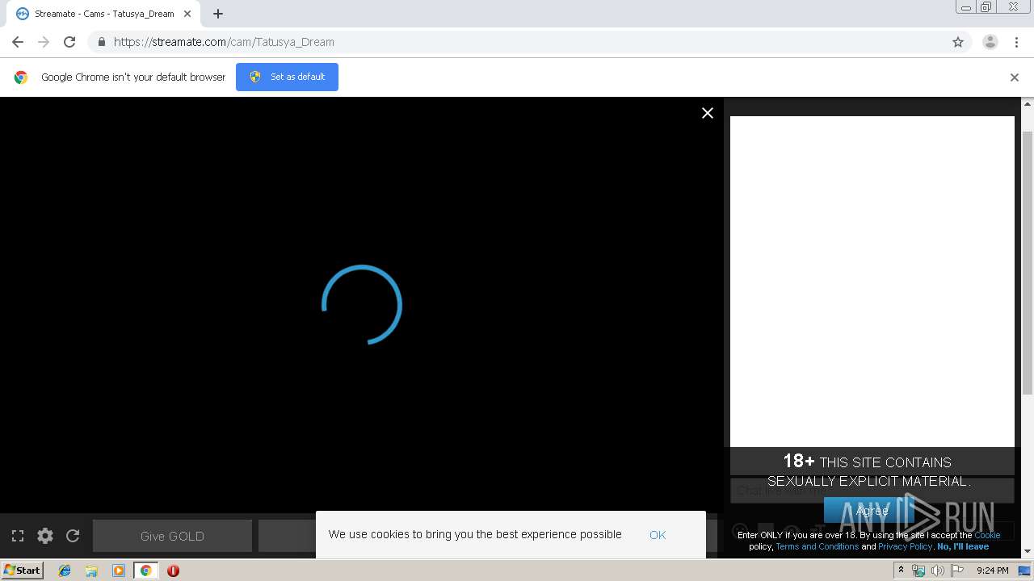Open Chrome three-dot menu

point(1016,42)
